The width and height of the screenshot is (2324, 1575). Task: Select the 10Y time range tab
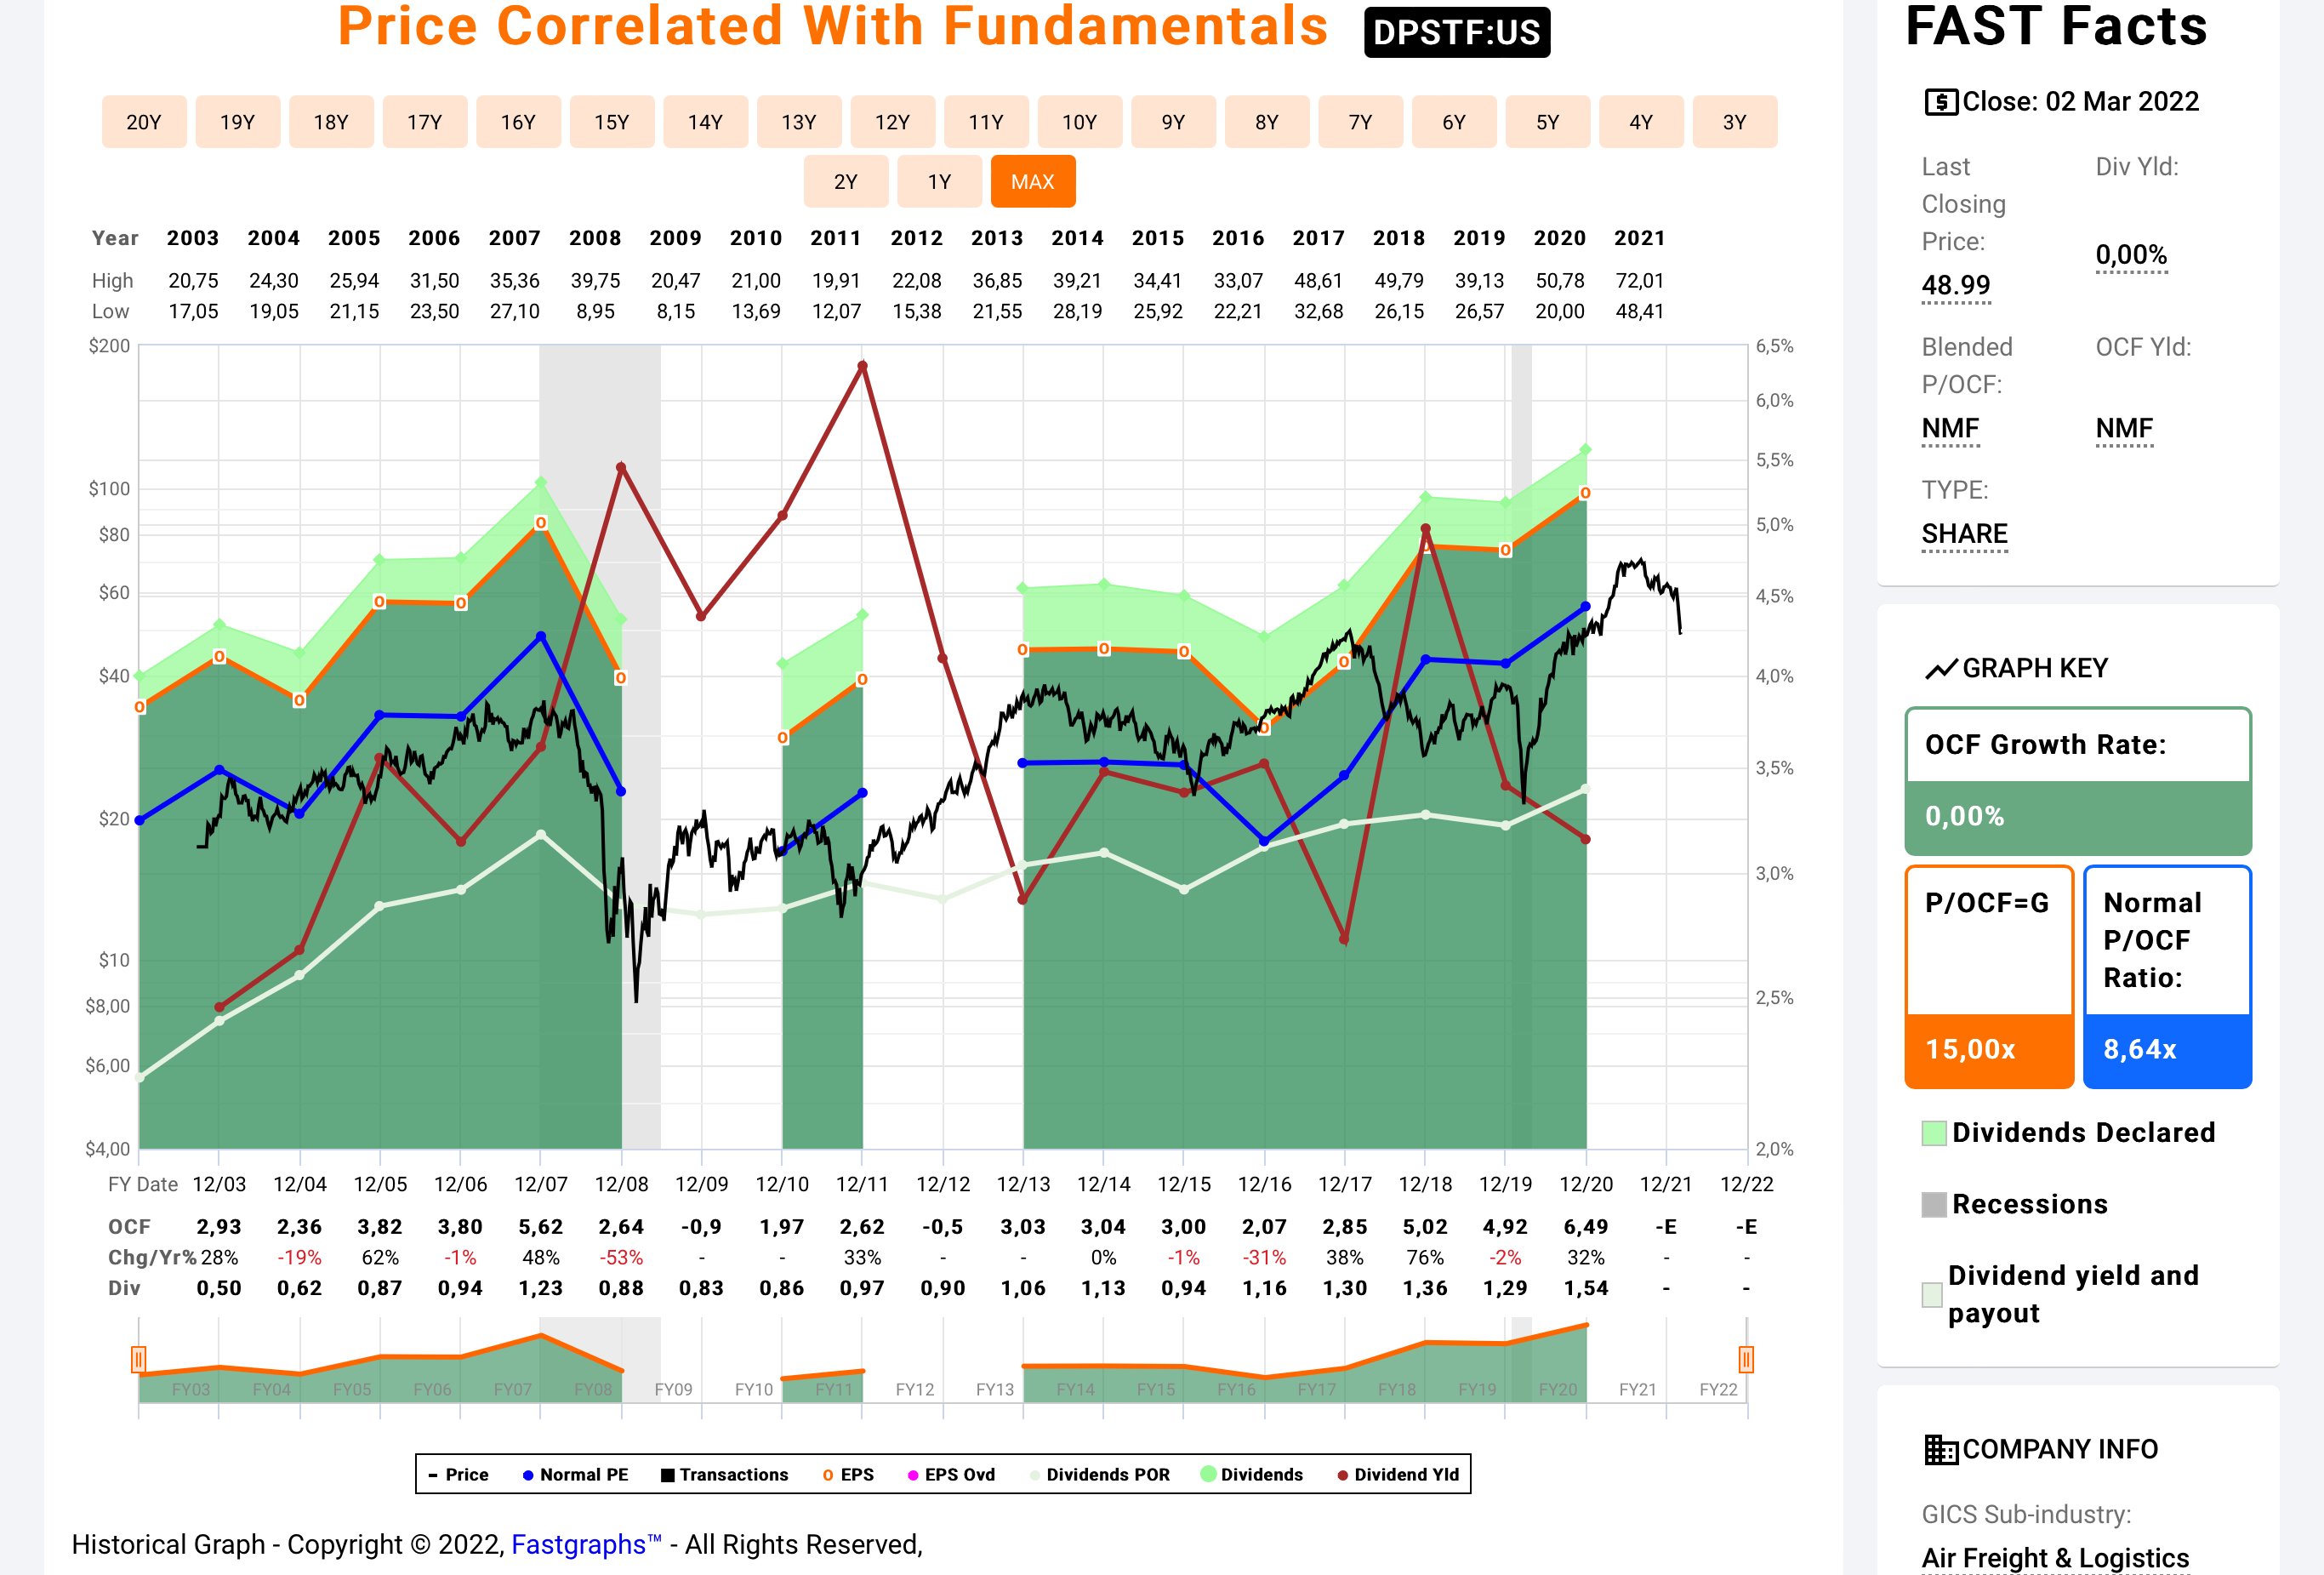pyautogui.click(x=1080, y=122)
